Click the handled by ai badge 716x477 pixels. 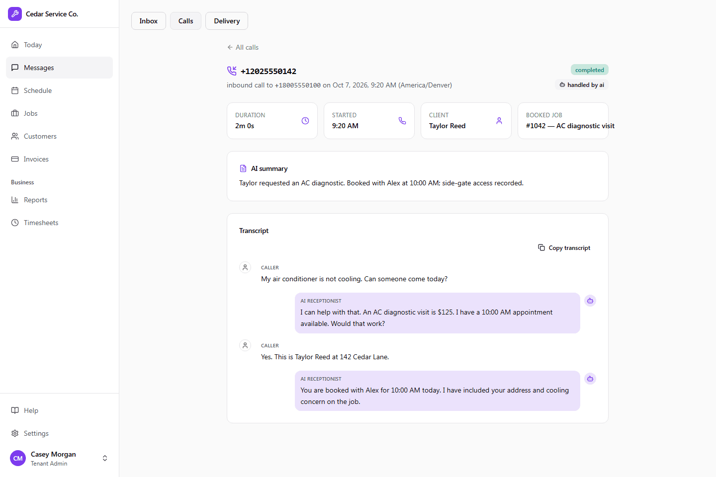click(x=582, y=85)
